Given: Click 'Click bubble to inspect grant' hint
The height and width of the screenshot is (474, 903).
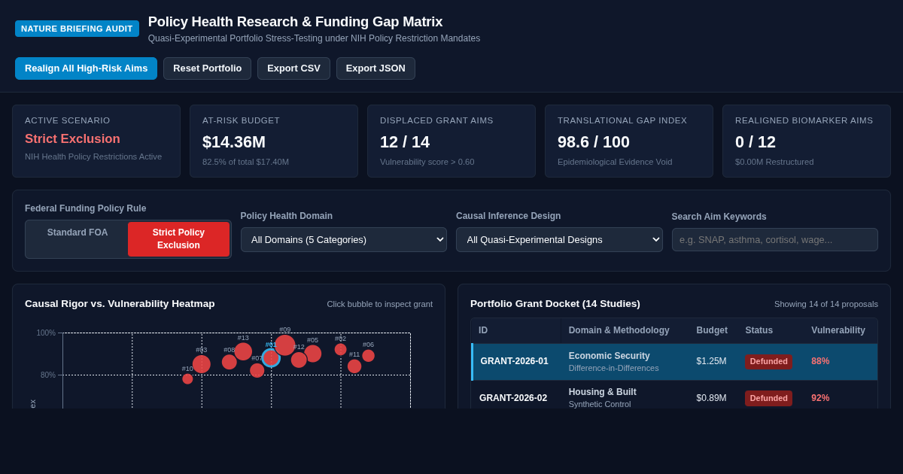Looking at the screenshot, I should point(379,304).
